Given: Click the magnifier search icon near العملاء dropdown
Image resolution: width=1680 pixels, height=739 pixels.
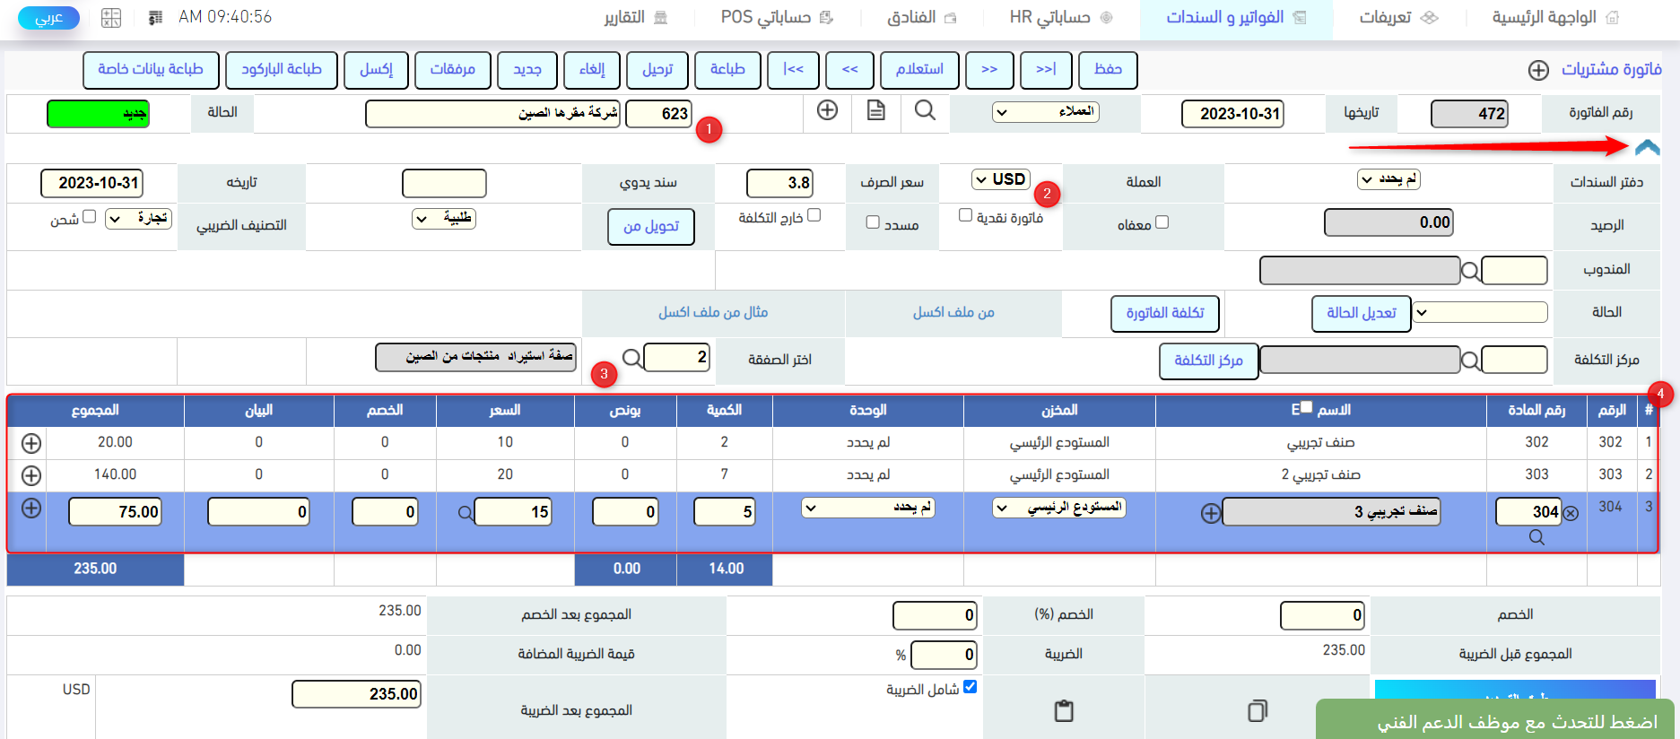Looking at the screenshot, I should pos(925,110).
